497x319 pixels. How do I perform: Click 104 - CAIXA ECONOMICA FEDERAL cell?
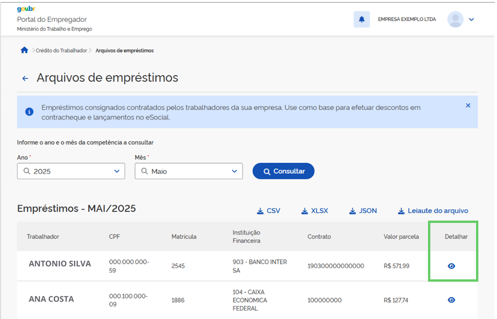point(250,300)
